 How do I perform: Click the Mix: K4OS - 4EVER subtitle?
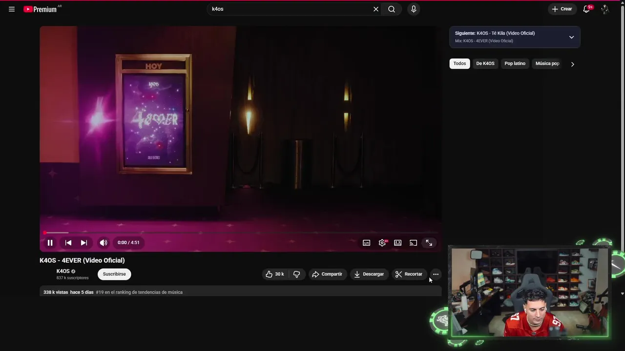coord(484,41)
